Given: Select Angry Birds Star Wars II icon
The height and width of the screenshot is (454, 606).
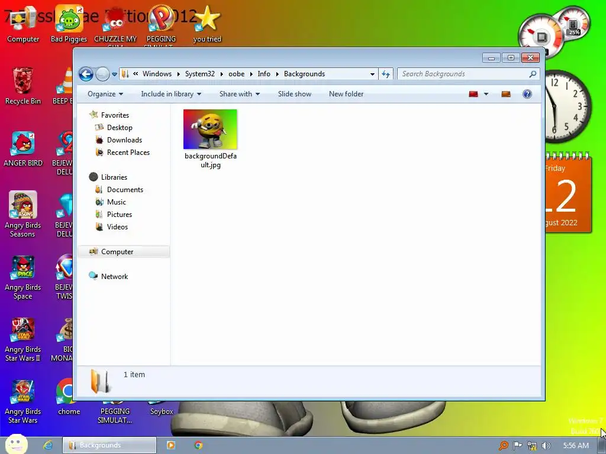Looking at the screenshot, I should 23,340.
